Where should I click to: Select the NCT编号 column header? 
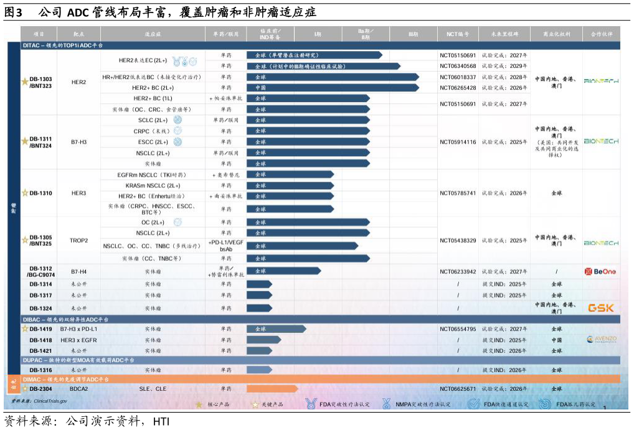[458, 34]
